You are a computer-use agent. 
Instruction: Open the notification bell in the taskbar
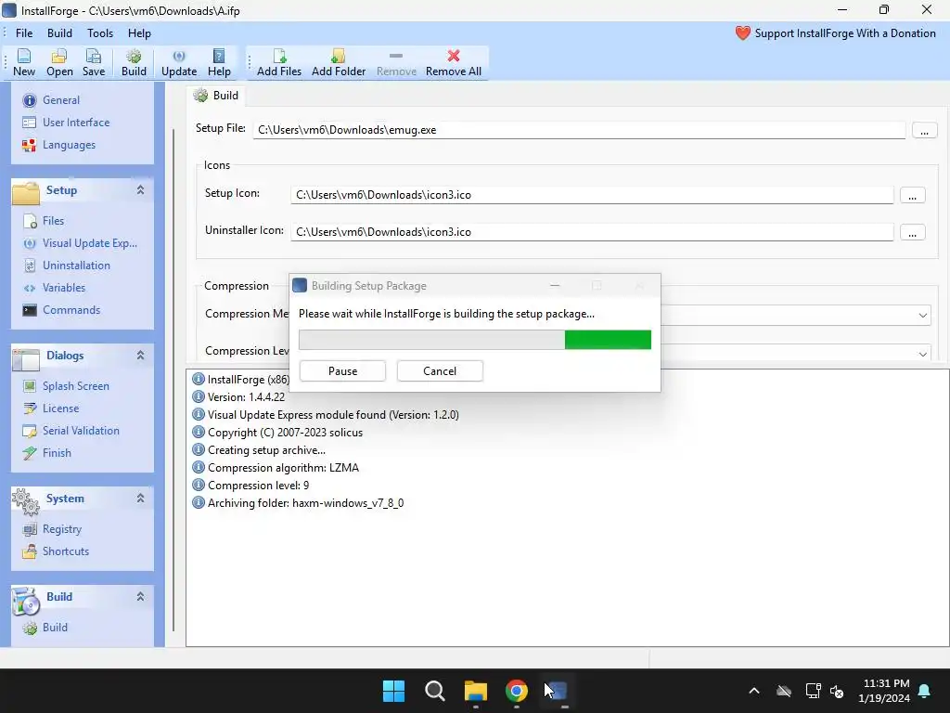point(925,691)
